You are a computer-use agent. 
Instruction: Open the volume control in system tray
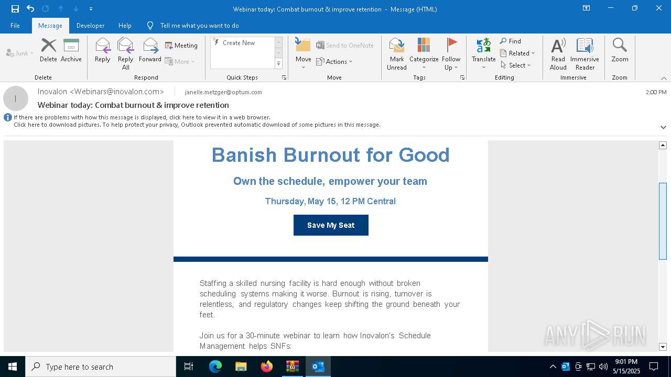603,367
